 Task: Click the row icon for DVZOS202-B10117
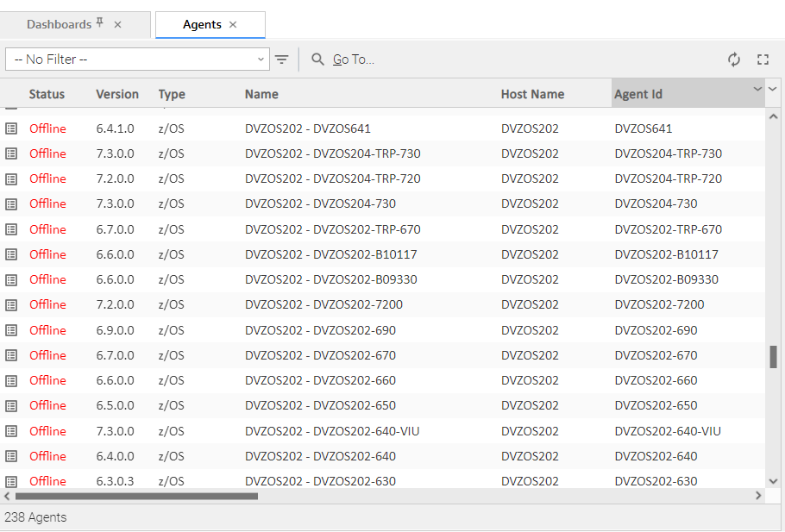point(11,254)
